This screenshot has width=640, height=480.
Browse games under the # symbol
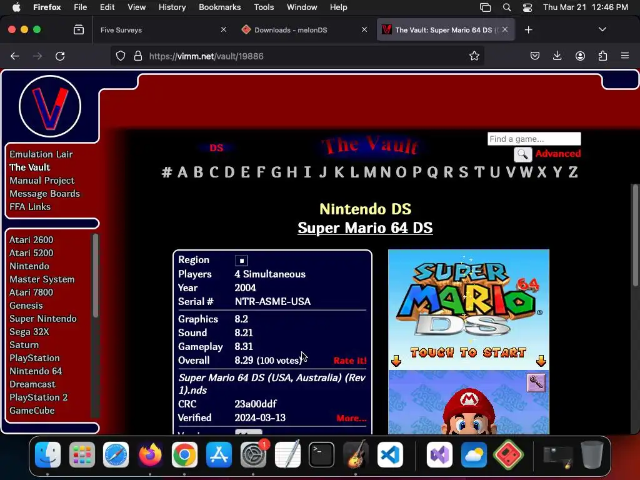click(x=166, y=172)
